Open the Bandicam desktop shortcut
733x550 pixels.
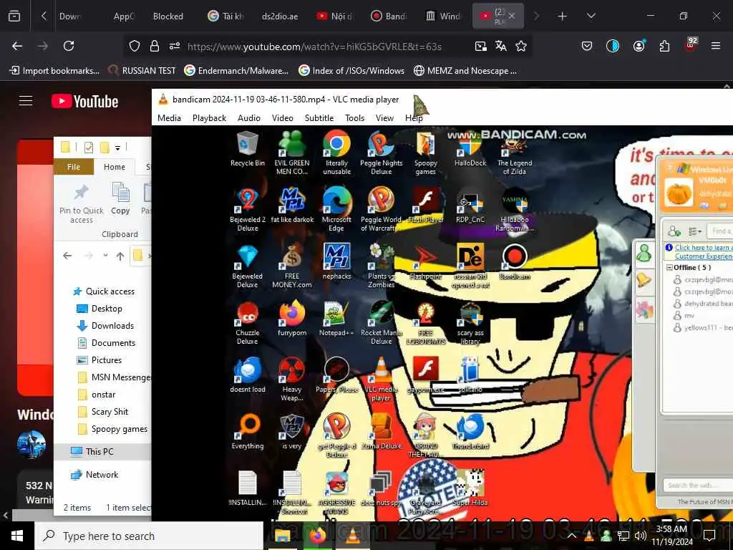pyautogui.click(x=515, y=262)
